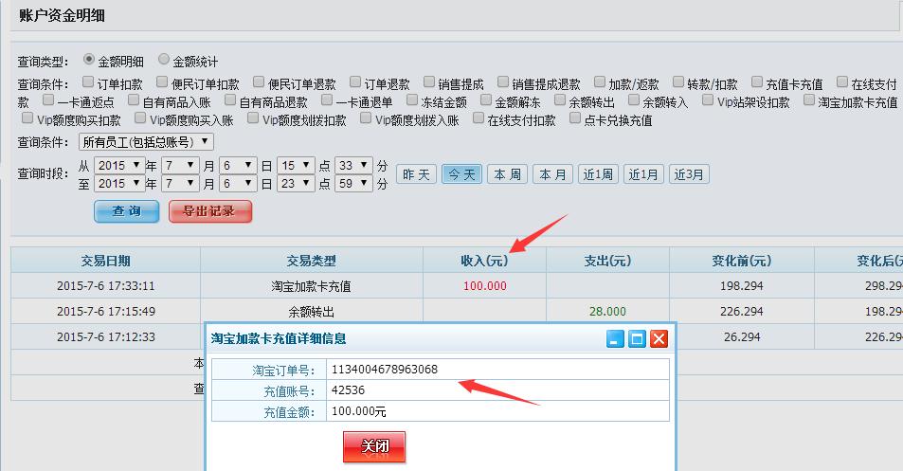Viewport: 903px width, 471px height.
Task: Open the end year 2015 dropdown
Action: point(119,183)
